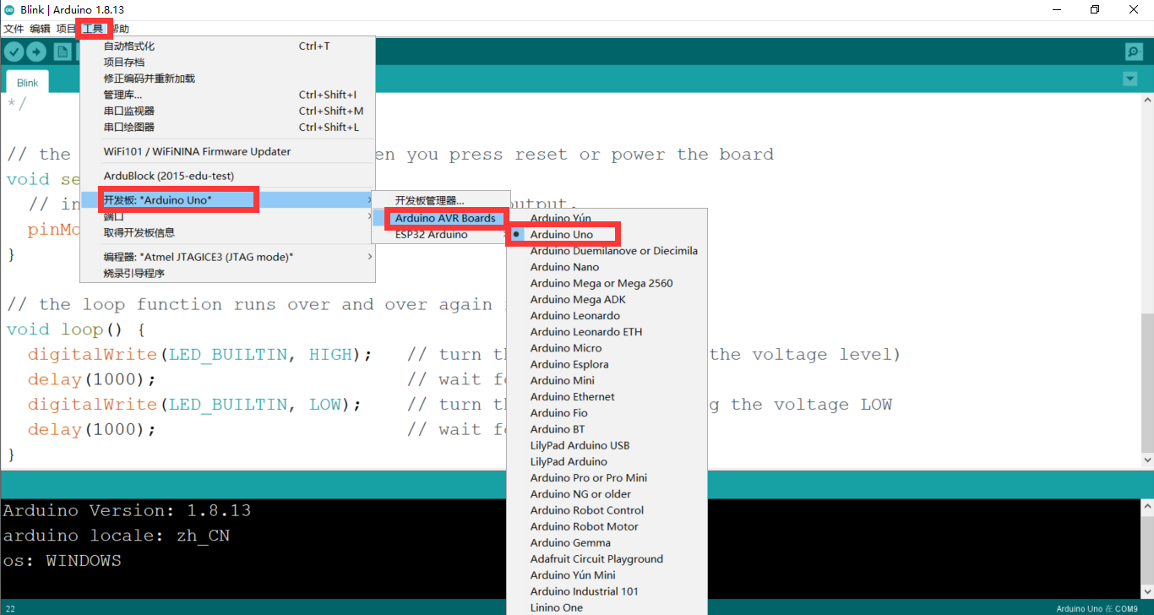Expand the Arduino AVR Boards submenu

[x=441, y=218]
